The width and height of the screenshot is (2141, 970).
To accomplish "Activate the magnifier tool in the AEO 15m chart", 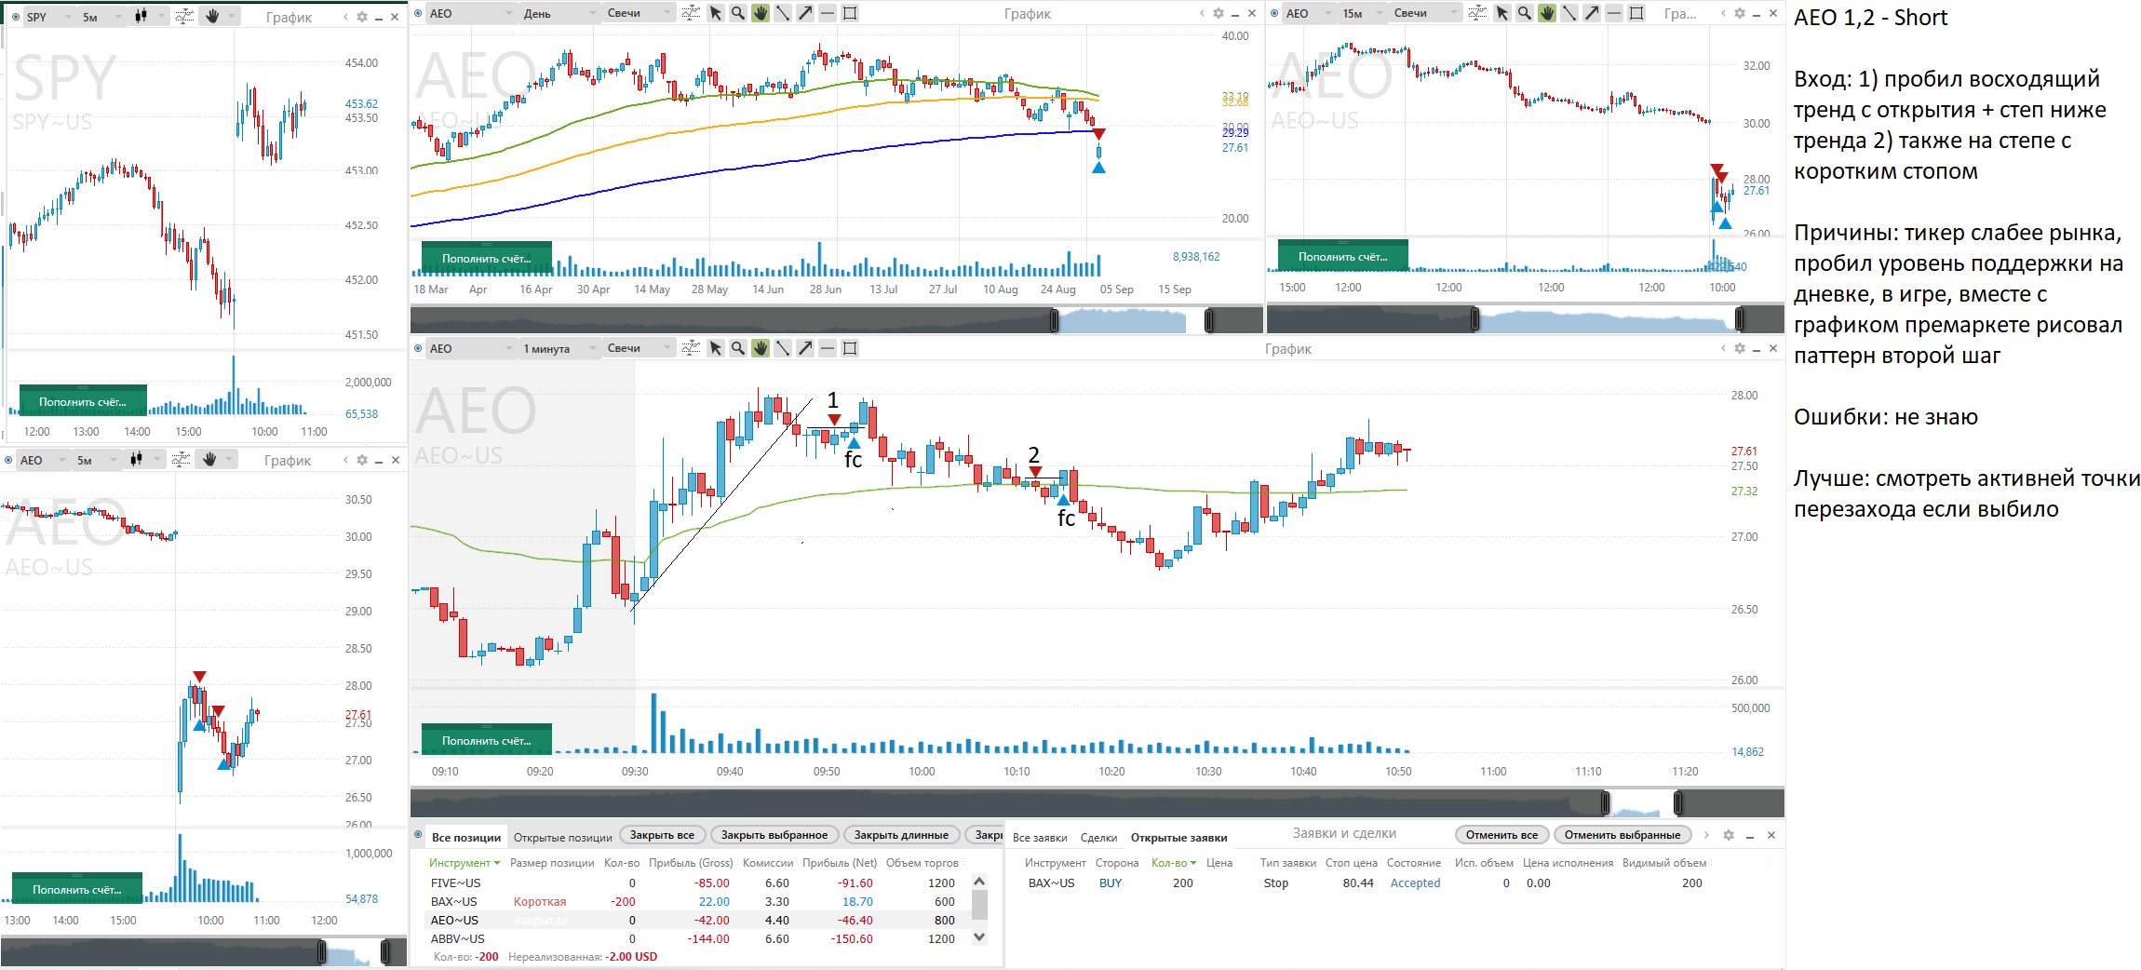I will [1525, 13].
